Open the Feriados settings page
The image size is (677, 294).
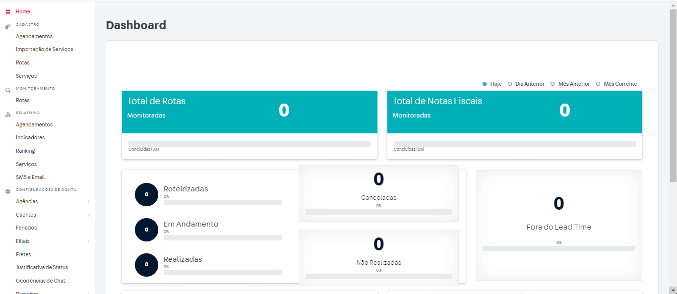point(26,228)
